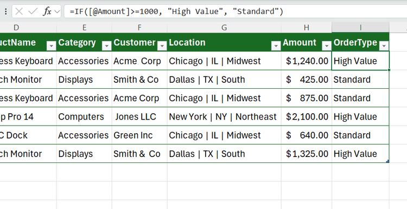Click the Enter checkmark icon in formula bar
This screenshot has height=209, width=407.
[x=33, y=11]
